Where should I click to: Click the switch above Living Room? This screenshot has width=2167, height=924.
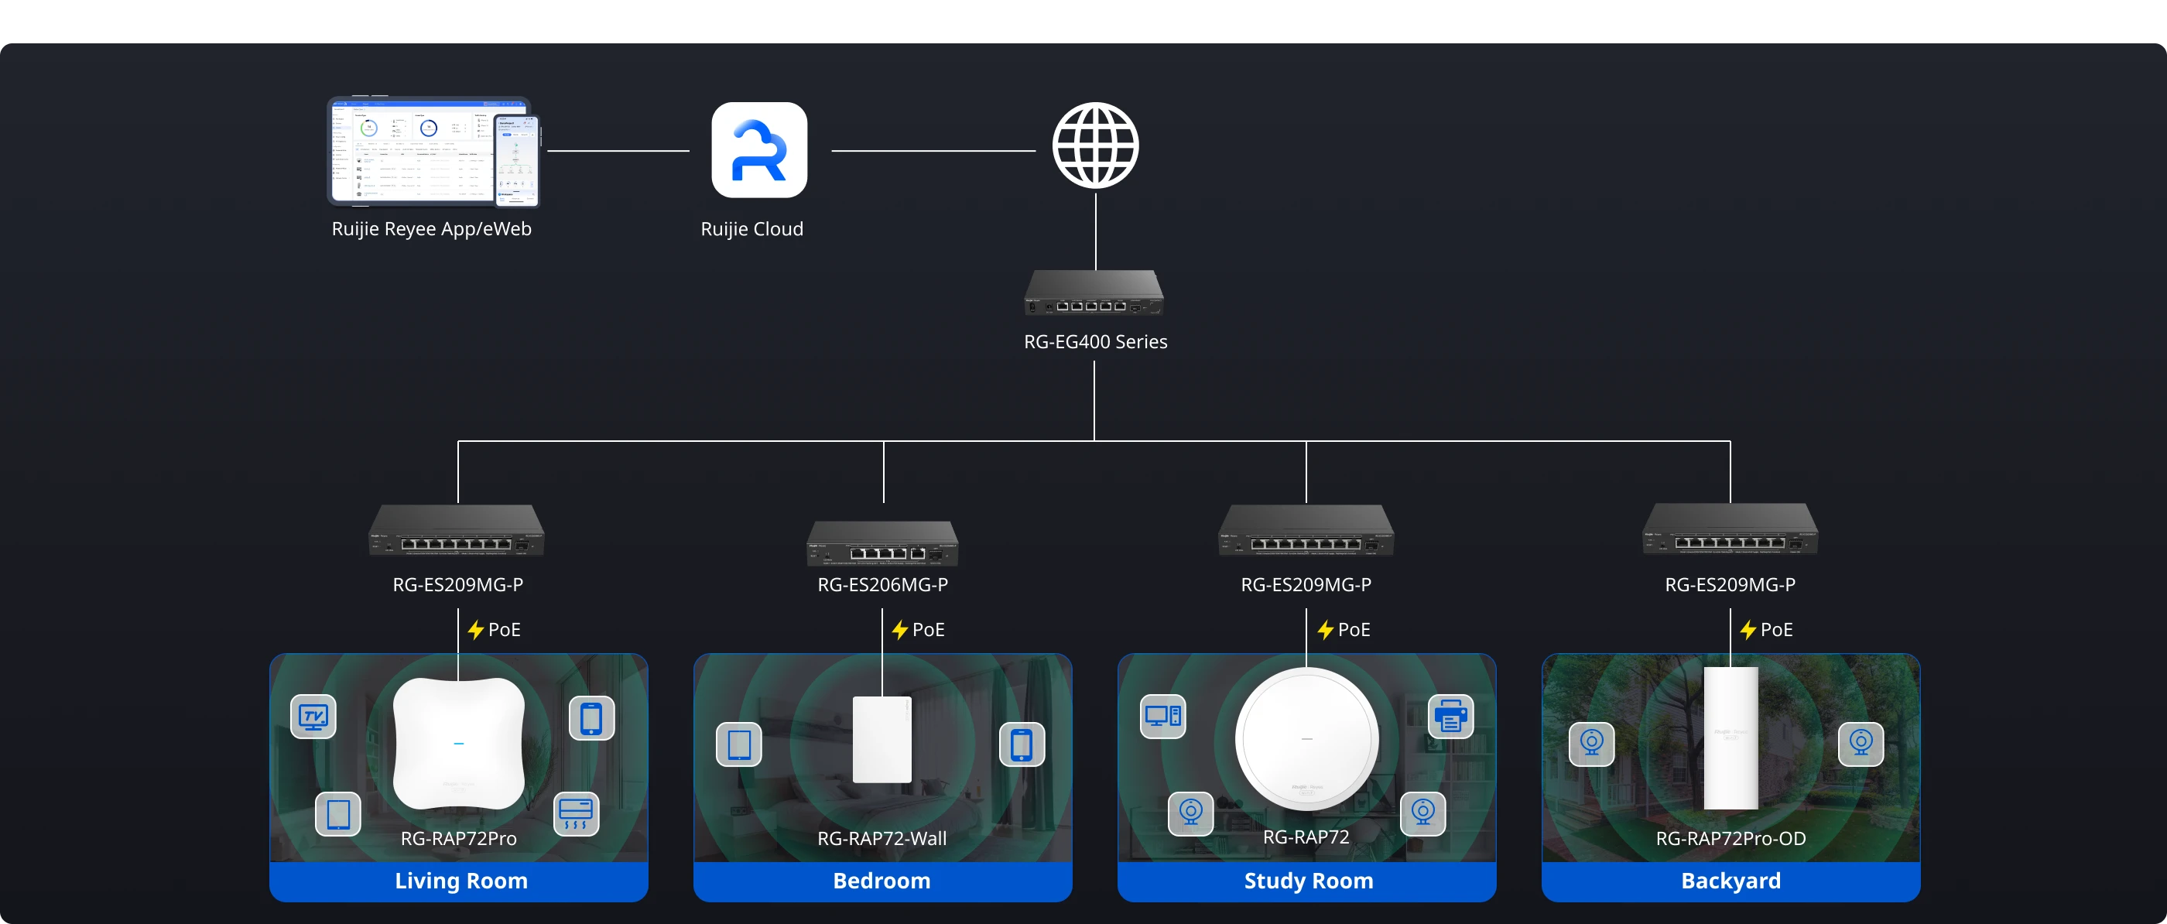(x=457, y=530)
